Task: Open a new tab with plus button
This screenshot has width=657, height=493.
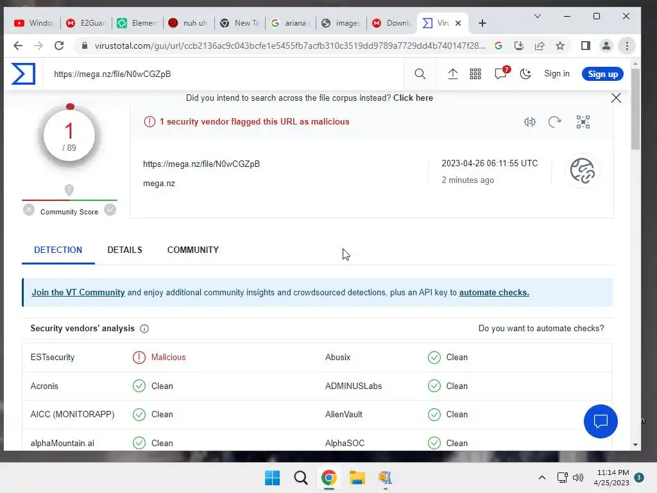Action: click(x=482, y=23)
